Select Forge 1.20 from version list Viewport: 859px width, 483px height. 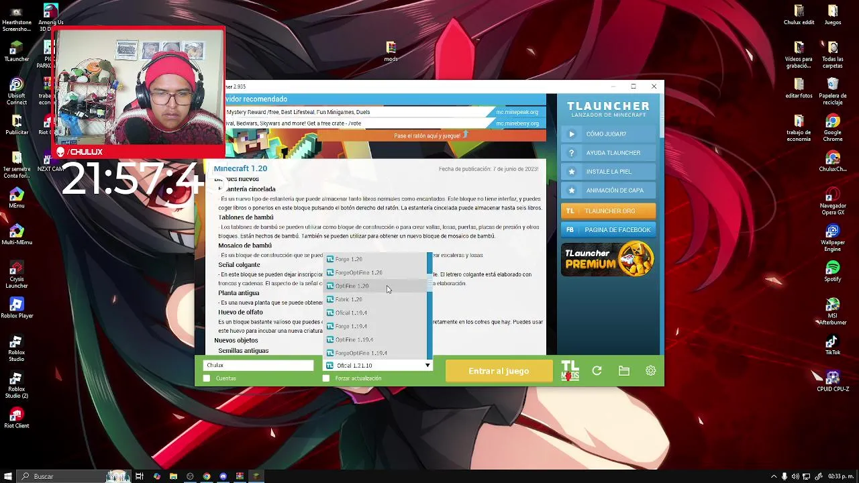[375, 259]
